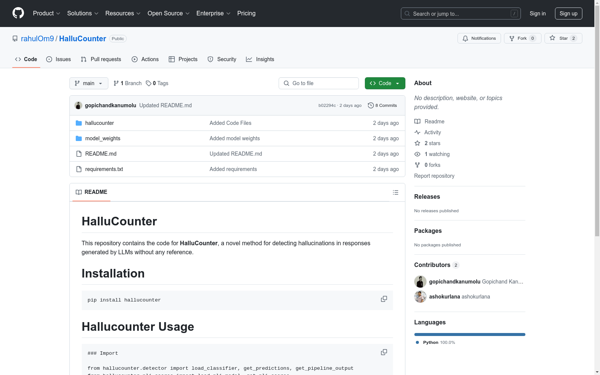Click the Python blue language dot
The image size is (600, 375).
[x=417, y=342]
